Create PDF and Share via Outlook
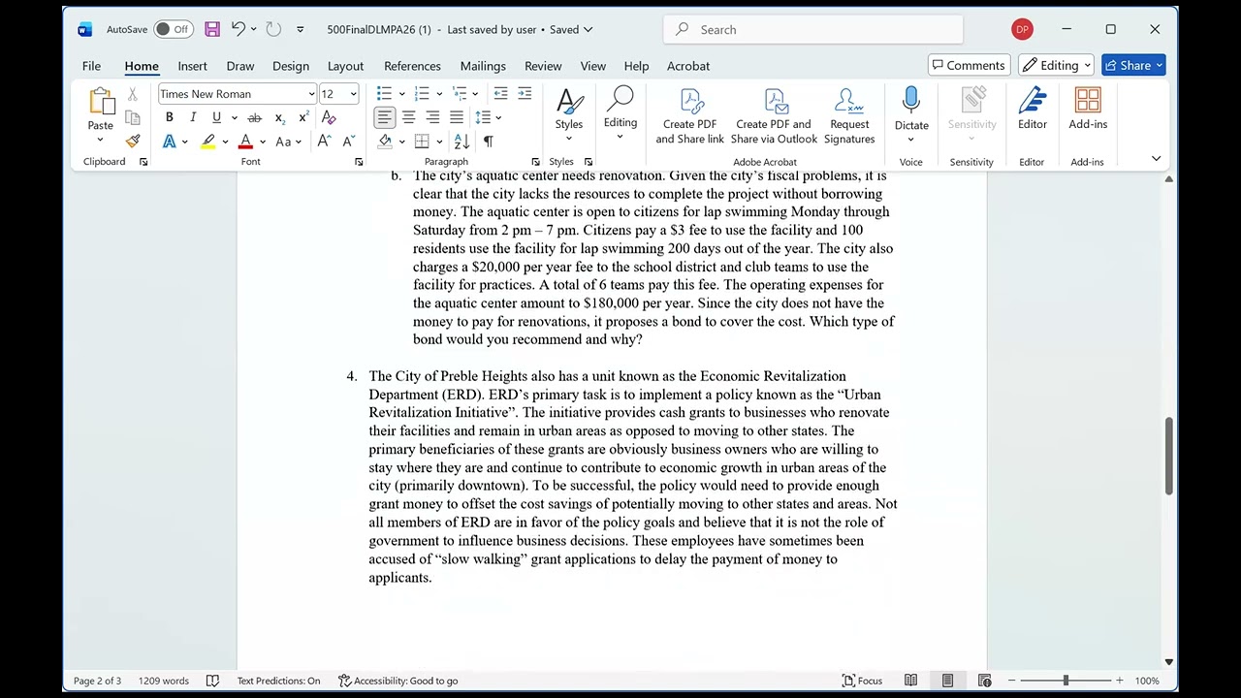This screenshot has width=1241, height=698. 774,116
